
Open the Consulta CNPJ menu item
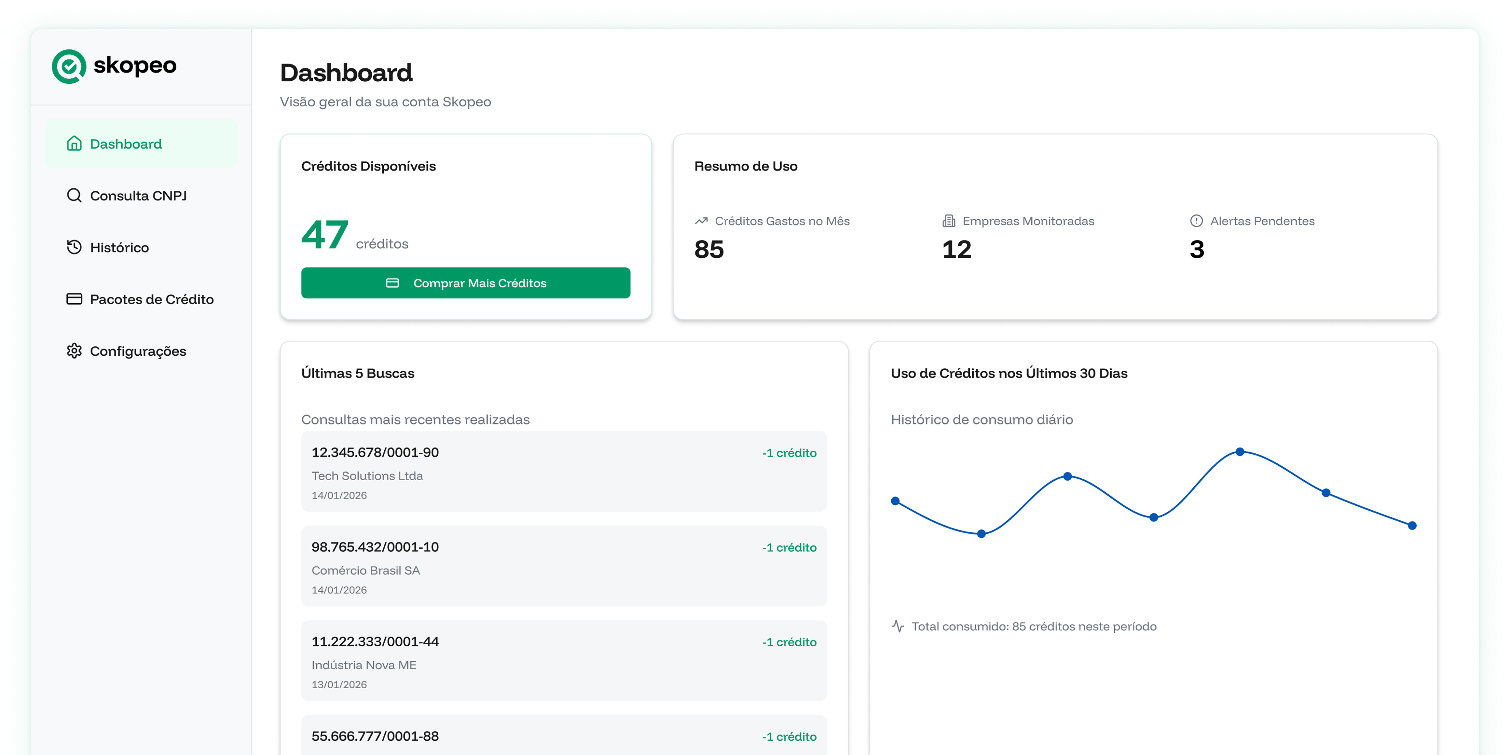pos(138,196)
